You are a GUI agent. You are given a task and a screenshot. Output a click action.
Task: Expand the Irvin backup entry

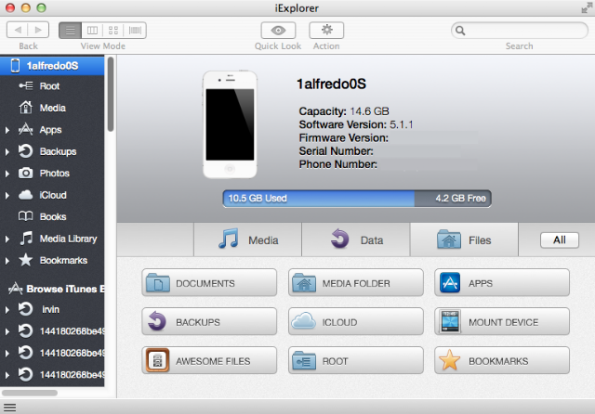pos(7,309)
